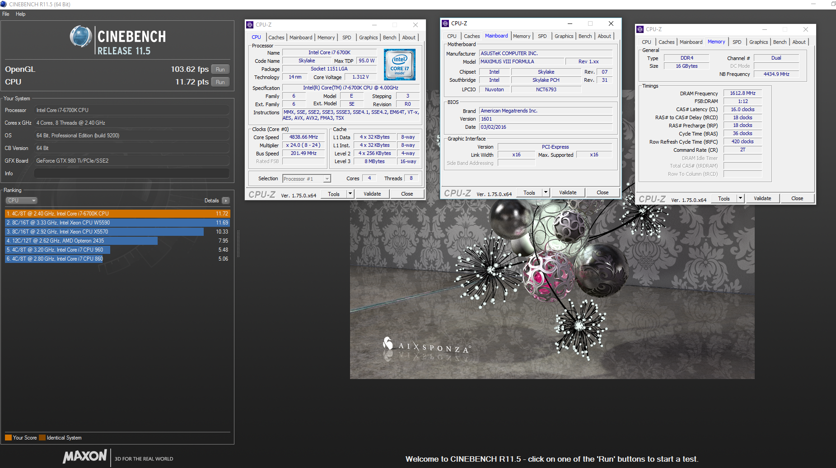Click the DRAM Frequency value 1612.8 MHz
Viewport: 836px width, 468px height.
tap(743, 93)
